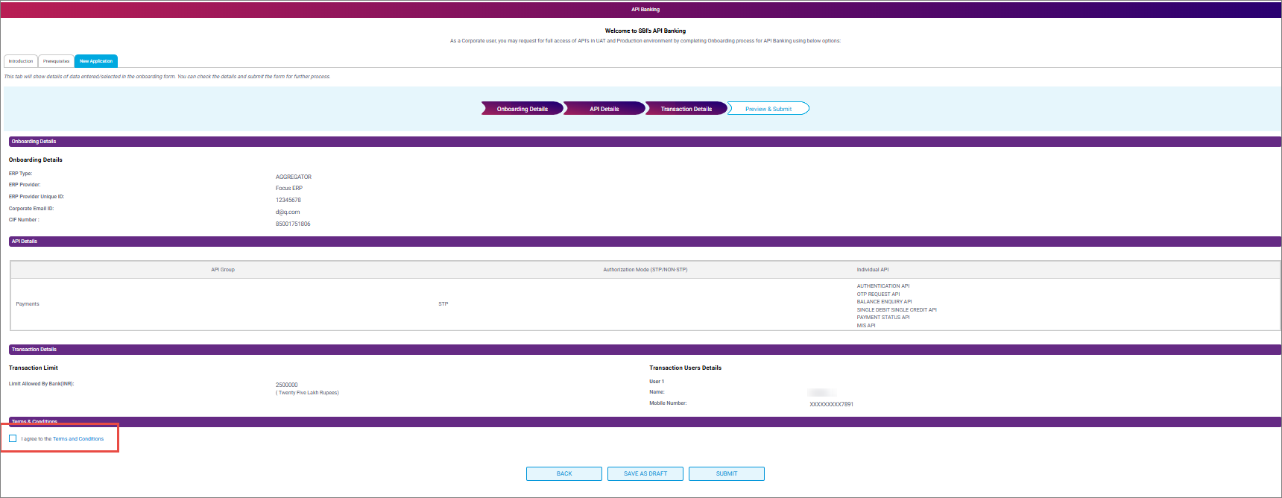Click the API Details section header bar
Screen dimensions: 1282x498
click(641, 242)
